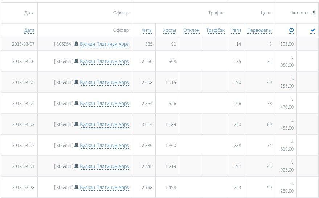The image size is (319, 198).
Task: Click the blue checkmark icon in the column header
Action: coord(313,30)
